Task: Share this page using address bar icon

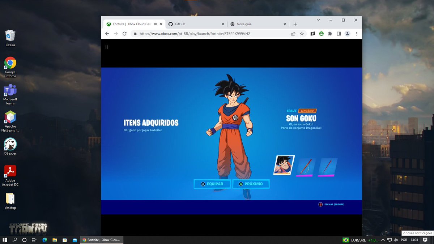Action: (293, 34)
